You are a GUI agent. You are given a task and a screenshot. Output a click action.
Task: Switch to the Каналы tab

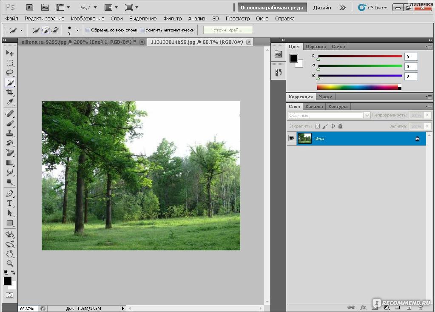(x=314, y=106)
